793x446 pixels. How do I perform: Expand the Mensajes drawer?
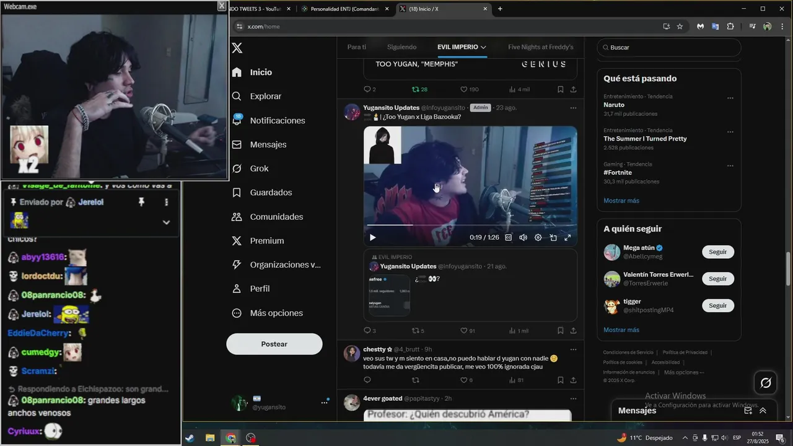(763, 411)
